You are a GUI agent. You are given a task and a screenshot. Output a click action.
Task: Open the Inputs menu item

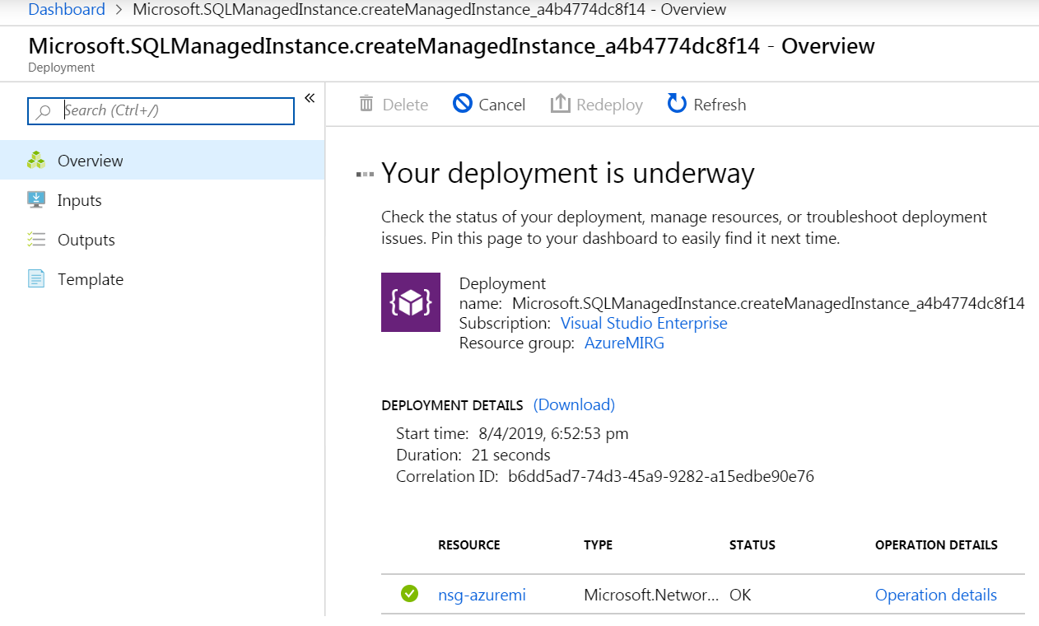162,200
